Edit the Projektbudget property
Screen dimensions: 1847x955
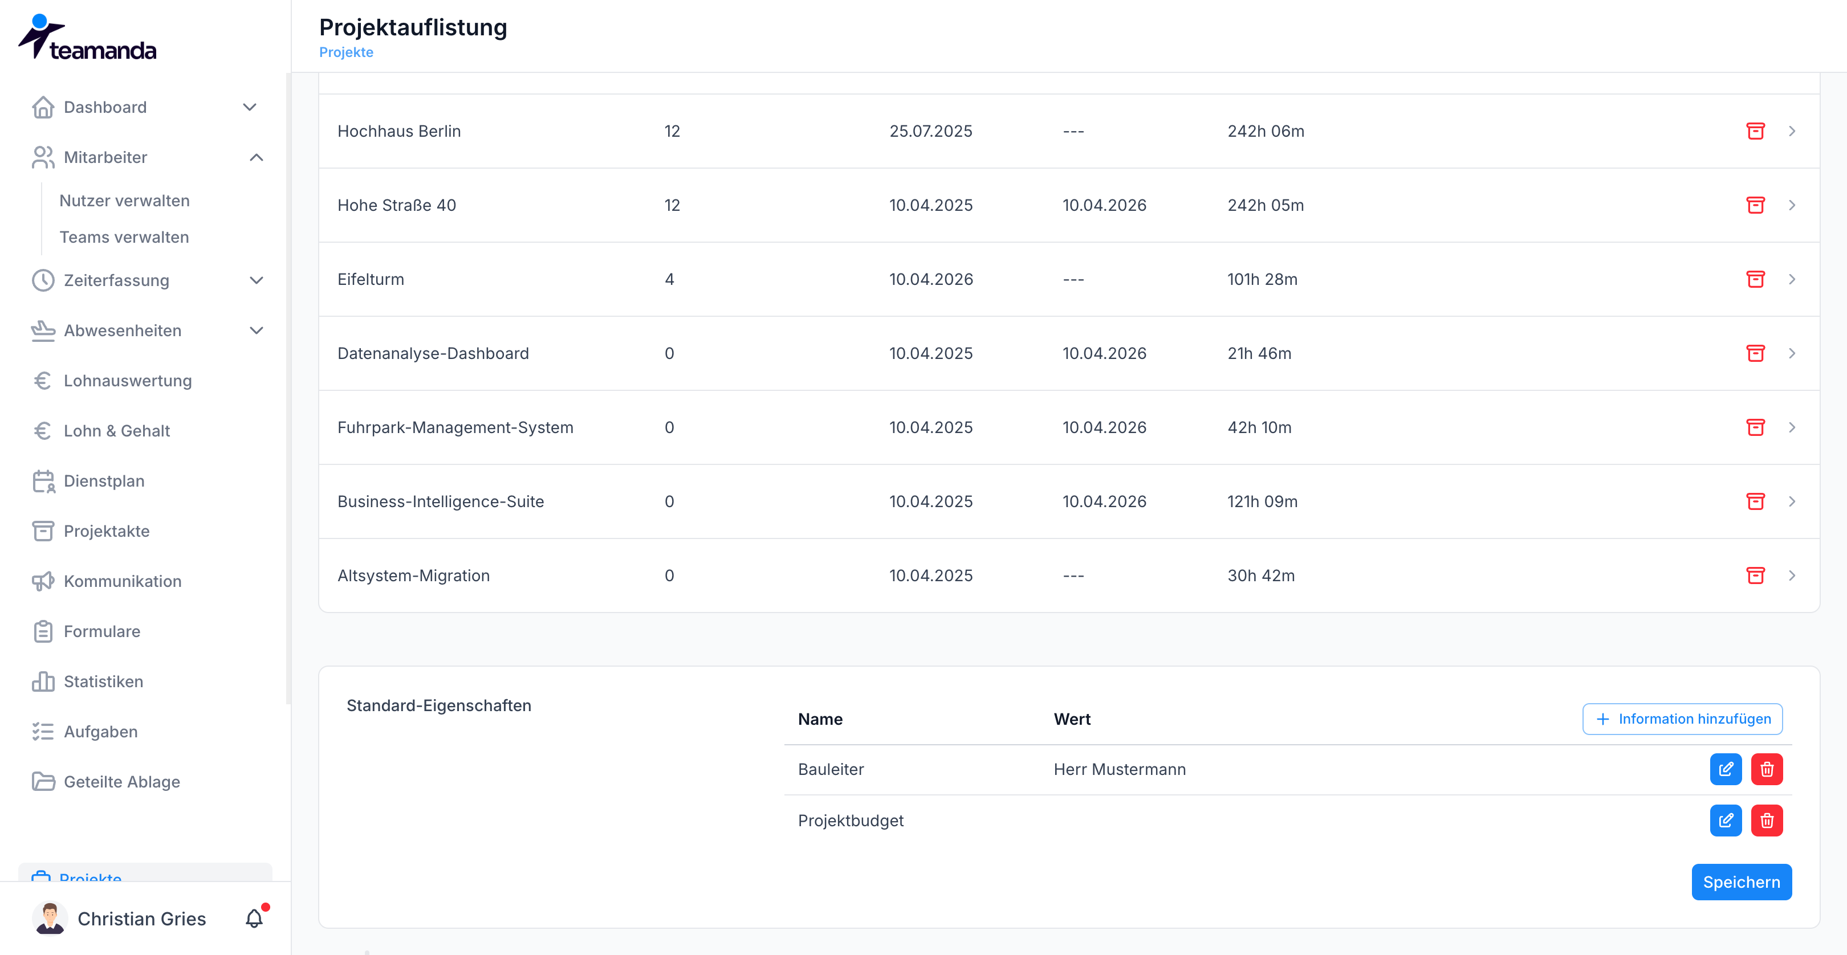[1726, 821]
